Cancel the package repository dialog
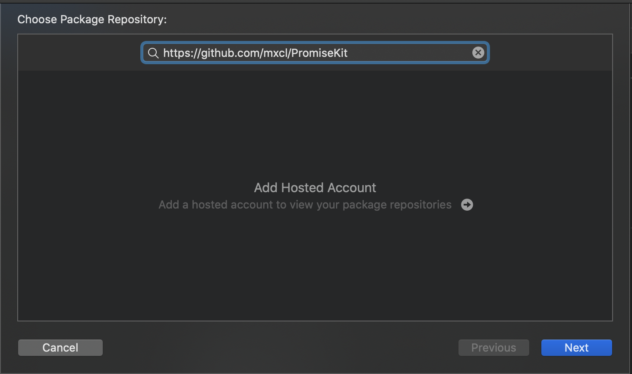 pyautogui.click(x=60, y=348)
